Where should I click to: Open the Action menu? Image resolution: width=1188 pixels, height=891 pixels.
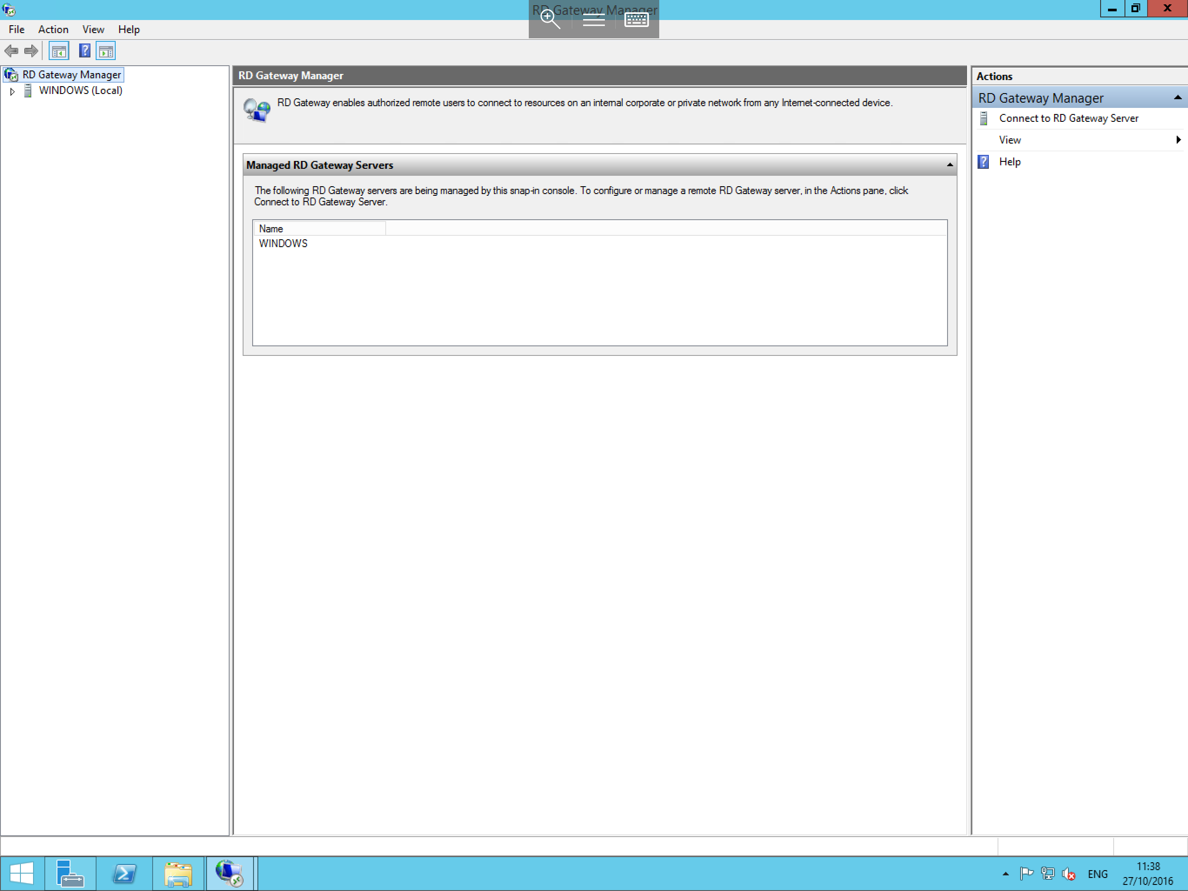pos(53,30)
